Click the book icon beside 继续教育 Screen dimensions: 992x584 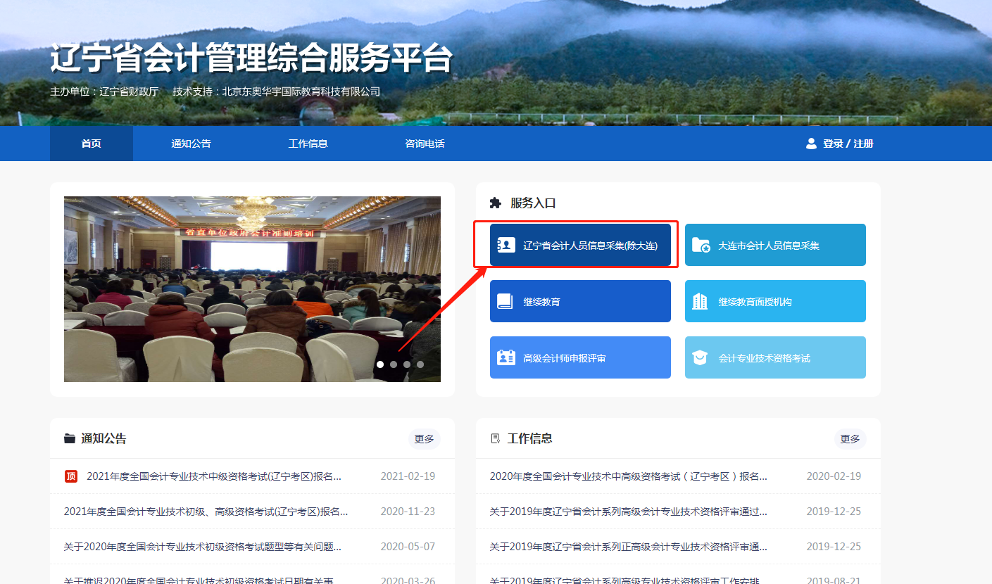[505, 302]
